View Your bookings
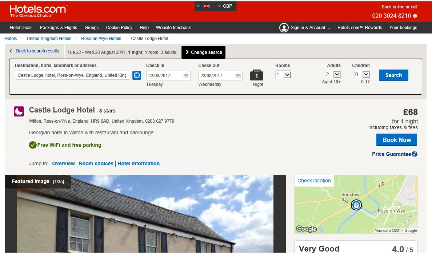This screenshot has height=253, width=432. (403, 28)
